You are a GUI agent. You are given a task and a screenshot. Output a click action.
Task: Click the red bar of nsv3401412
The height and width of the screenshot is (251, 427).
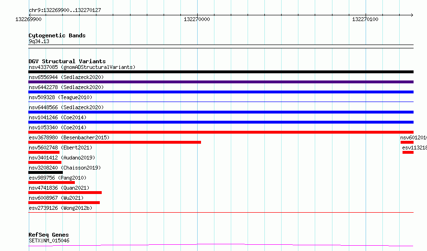45,162
